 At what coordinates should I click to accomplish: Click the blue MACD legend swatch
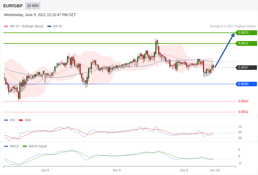(6, 146)
